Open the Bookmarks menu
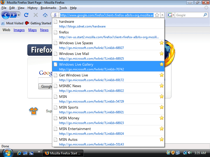 (x=48, y=8)
